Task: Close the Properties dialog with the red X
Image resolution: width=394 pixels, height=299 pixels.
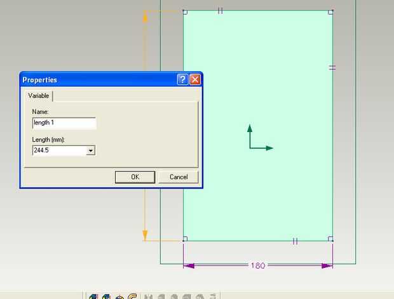Action: [195, 79]
